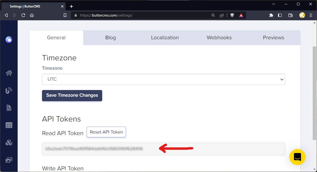Open the Blog posts sidebar icon

(x=9, y=90)
